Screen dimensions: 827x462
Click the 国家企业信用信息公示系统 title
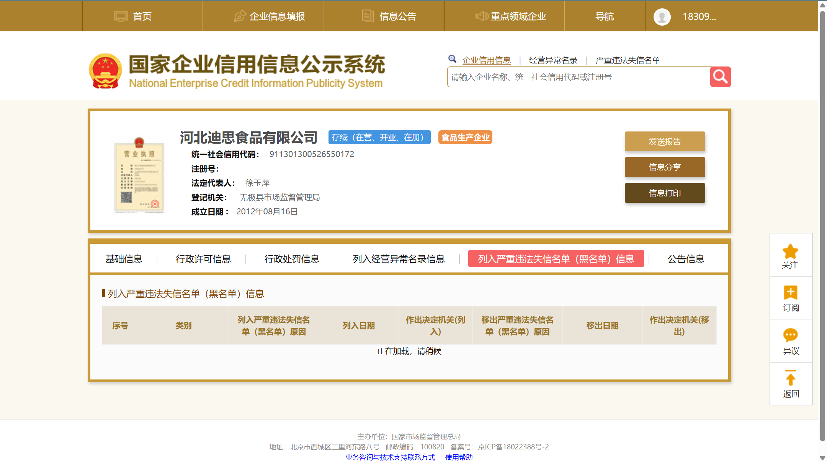tap(257, 64)
